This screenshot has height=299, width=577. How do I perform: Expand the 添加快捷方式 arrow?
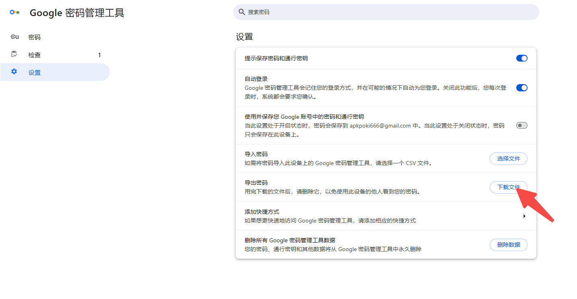click(524, 216)
